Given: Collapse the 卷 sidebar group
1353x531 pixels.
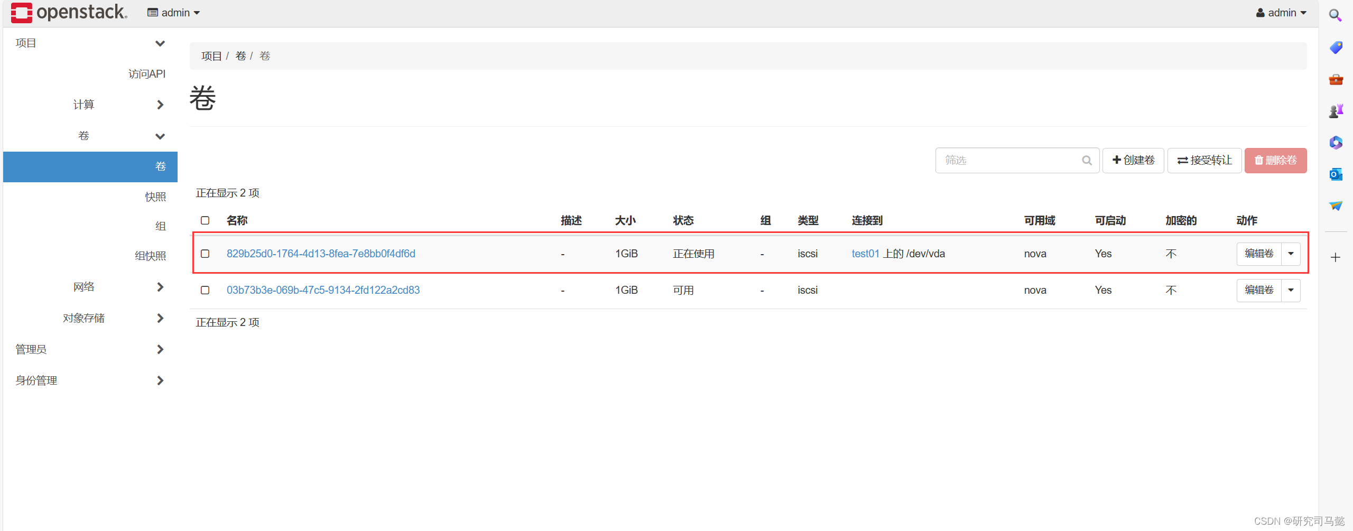Looking at the screenshot, I should point(90,136).
